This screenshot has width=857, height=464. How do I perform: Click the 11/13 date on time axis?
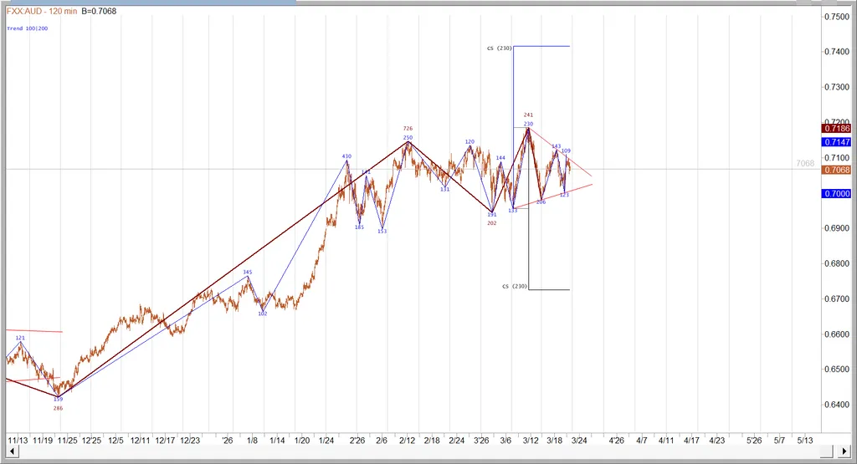(18, 440)
